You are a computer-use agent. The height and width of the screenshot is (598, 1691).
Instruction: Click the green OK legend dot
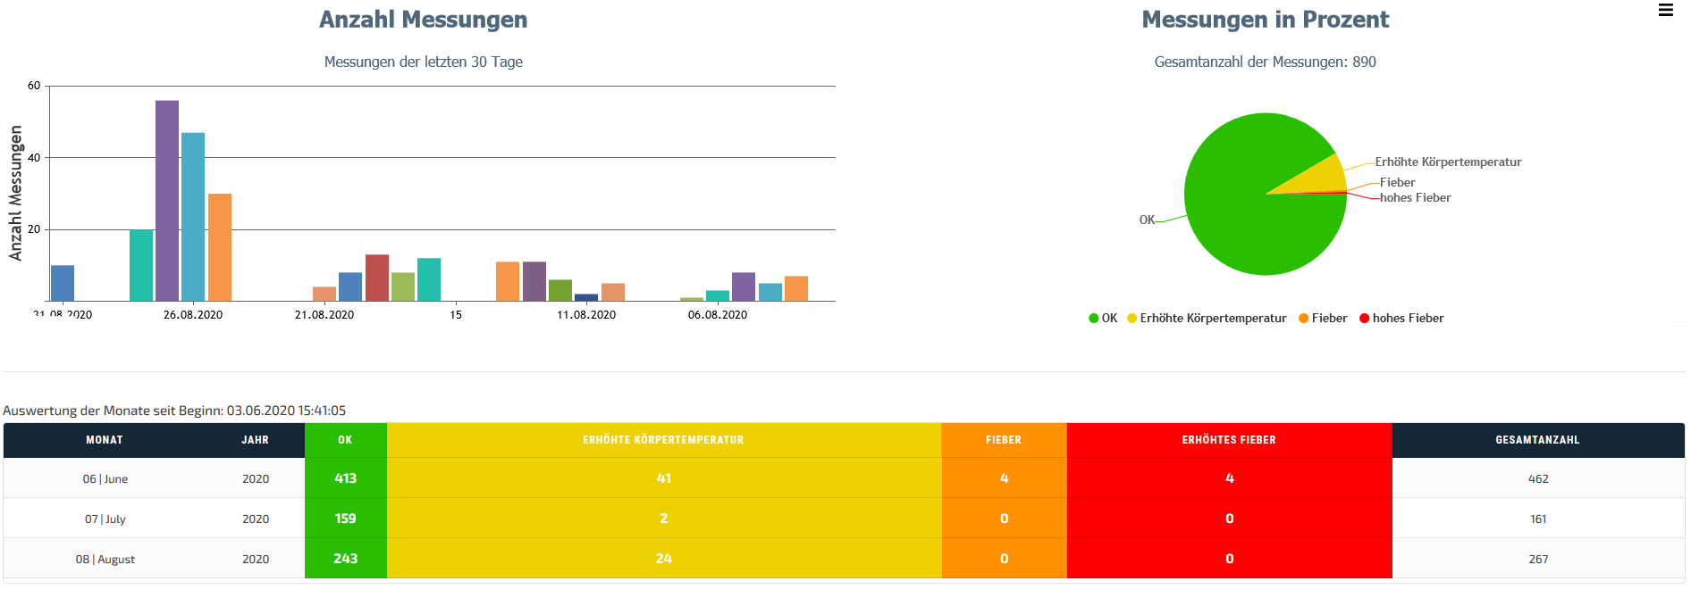click(1093, 319)
